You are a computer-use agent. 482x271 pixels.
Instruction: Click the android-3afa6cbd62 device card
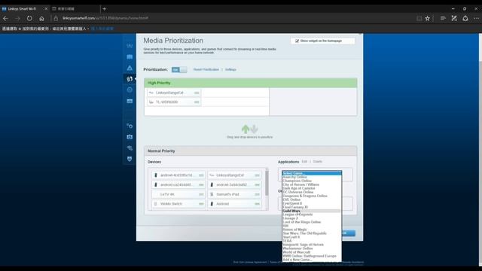tap(234, 184)
